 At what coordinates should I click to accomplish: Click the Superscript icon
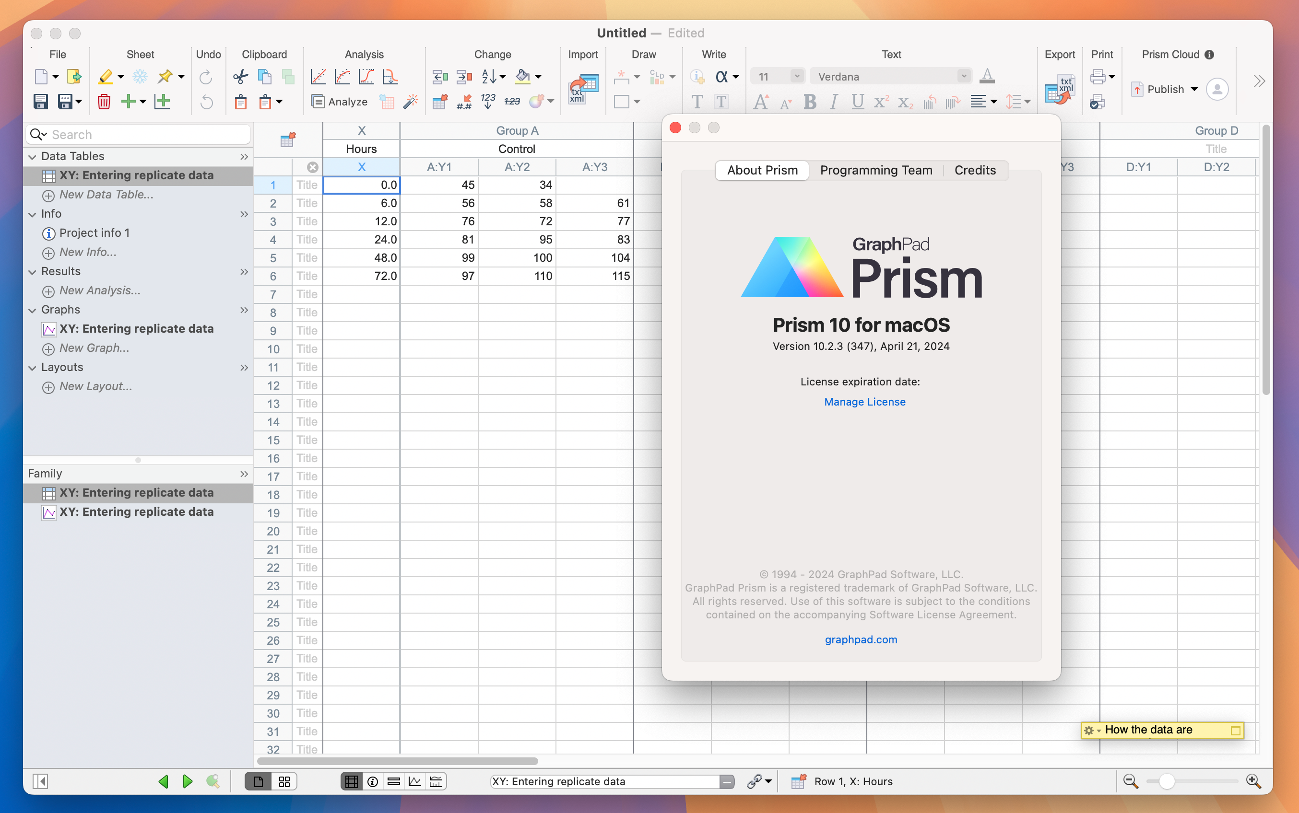coord(881,101)
